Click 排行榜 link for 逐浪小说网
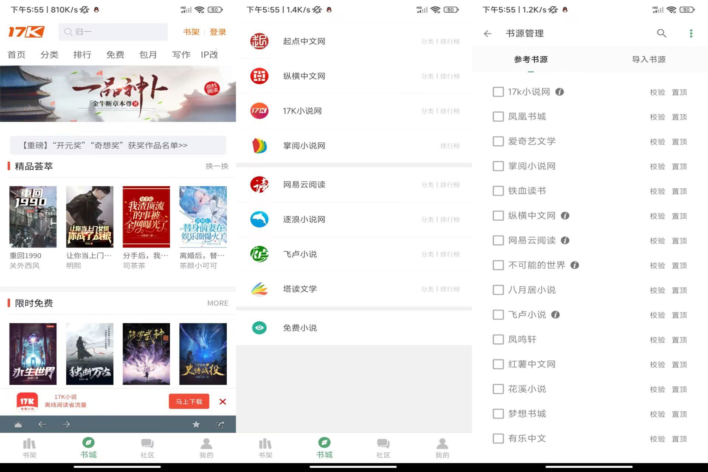708x472 pixels. [450, 219]
